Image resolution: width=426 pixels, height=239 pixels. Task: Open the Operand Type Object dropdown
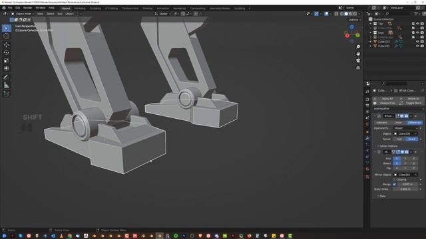click(x=406, y=128)
